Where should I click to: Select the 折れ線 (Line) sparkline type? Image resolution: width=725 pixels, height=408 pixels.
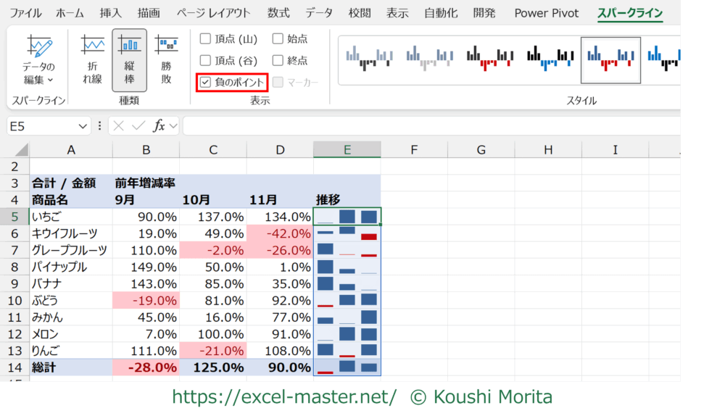pos(92,61)
